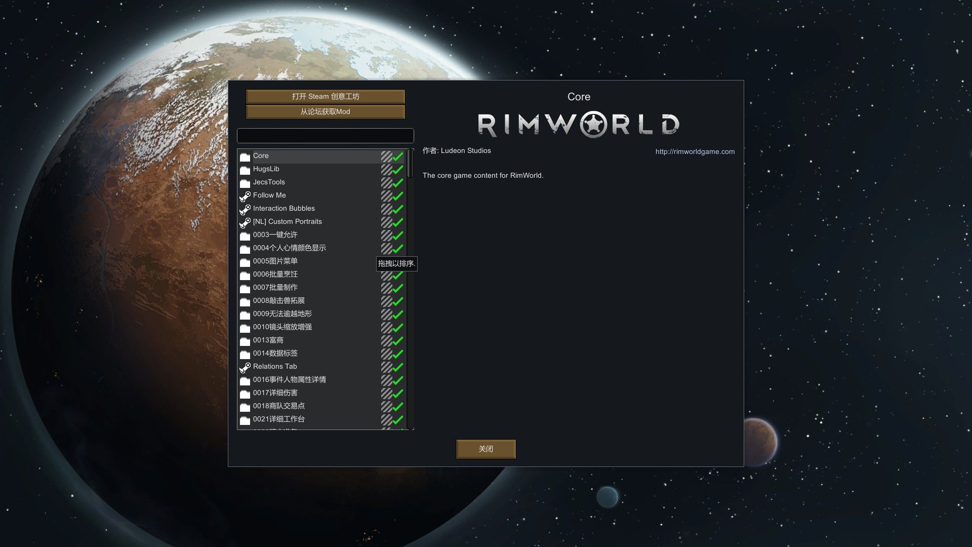Select Interaction Bubbles mod entry
Screen dimensions: 972x547
pos(322,209)
